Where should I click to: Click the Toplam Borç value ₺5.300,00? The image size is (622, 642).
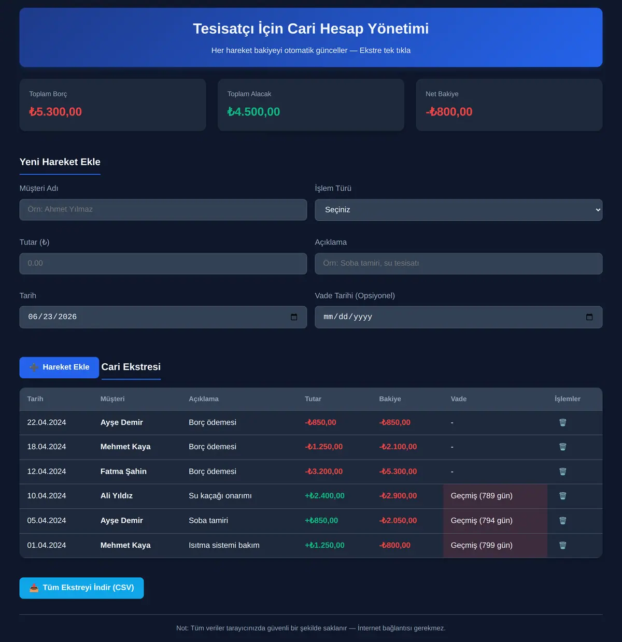point(55,112)
